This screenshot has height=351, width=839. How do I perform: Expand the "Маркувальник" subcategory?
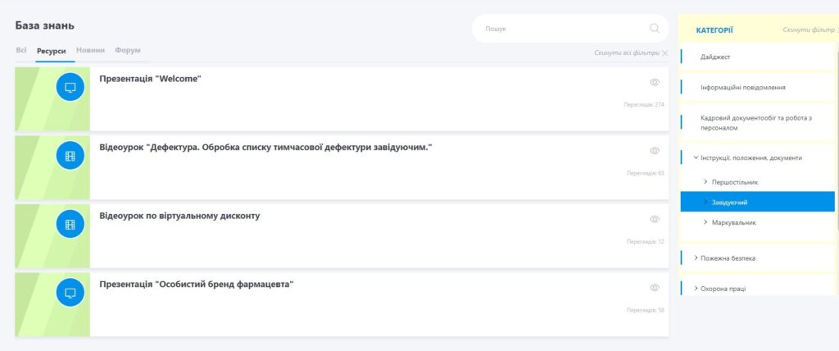705,222
